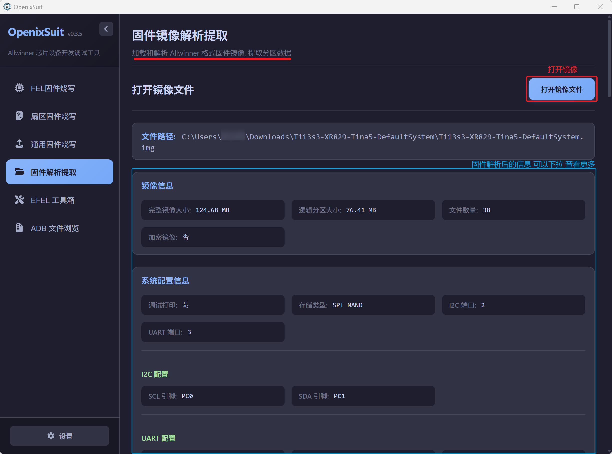Open 设置 at the sidebar bottom
This screenshot has height=454, width=612.
pyautogui.click(x=60, y=436)
